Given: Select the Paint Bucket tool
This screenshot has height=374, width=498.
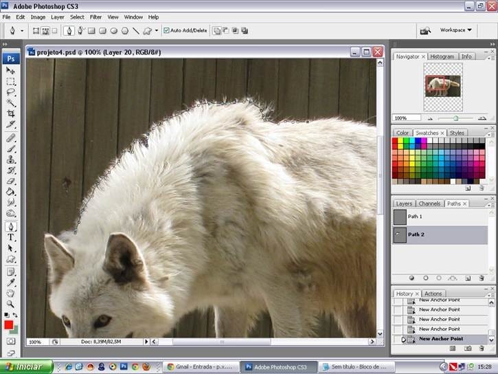Looking at the screenshot, I should coord(11,192).
